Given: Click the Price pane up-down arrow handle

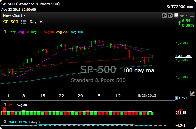Looking at the screenshot, I should click(5, 31).
